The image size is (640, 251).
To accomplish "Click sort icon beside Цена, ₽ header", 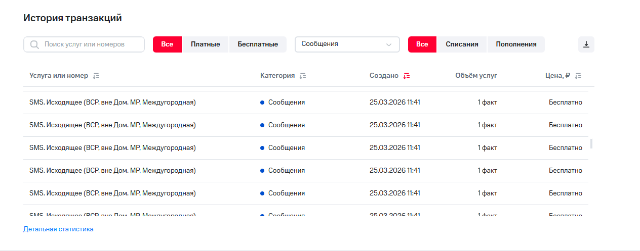I will click(578, 76).
